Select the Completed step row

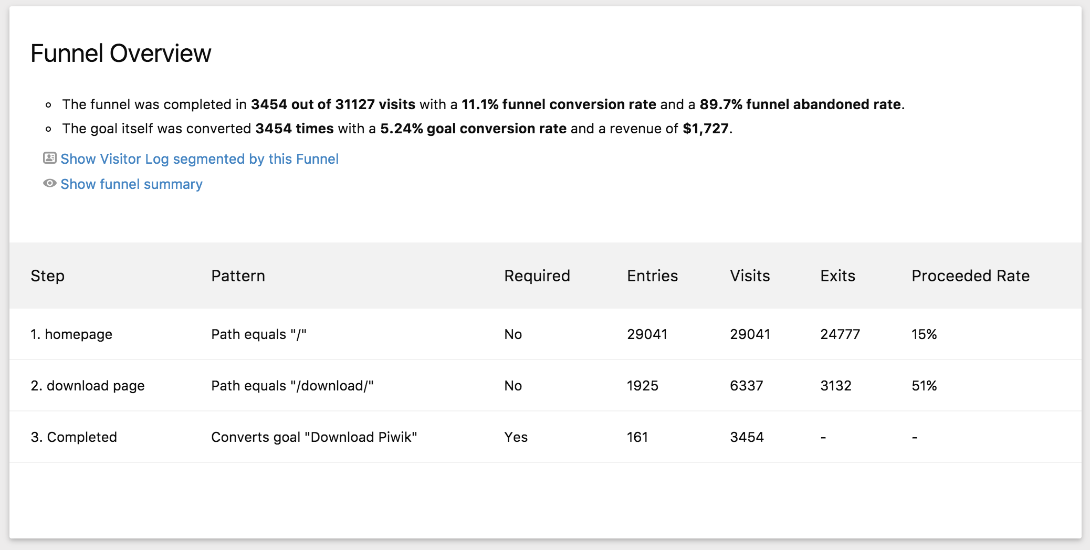[74, 437]
